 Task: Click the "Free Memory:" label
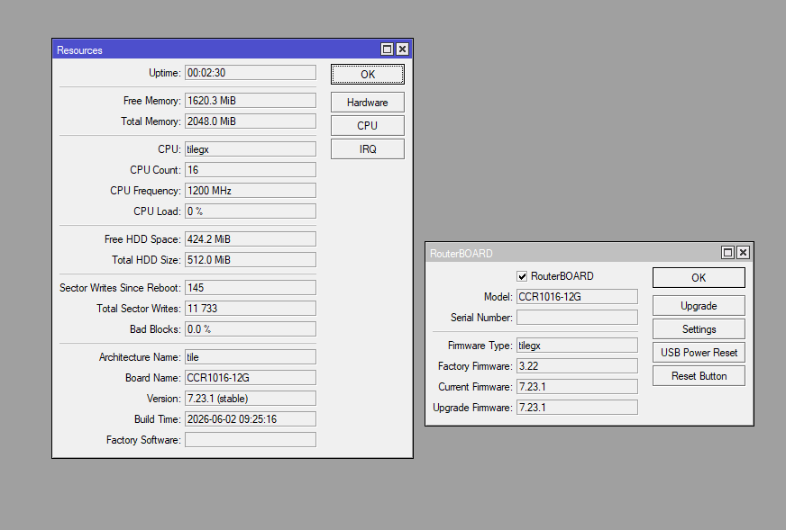152,101
